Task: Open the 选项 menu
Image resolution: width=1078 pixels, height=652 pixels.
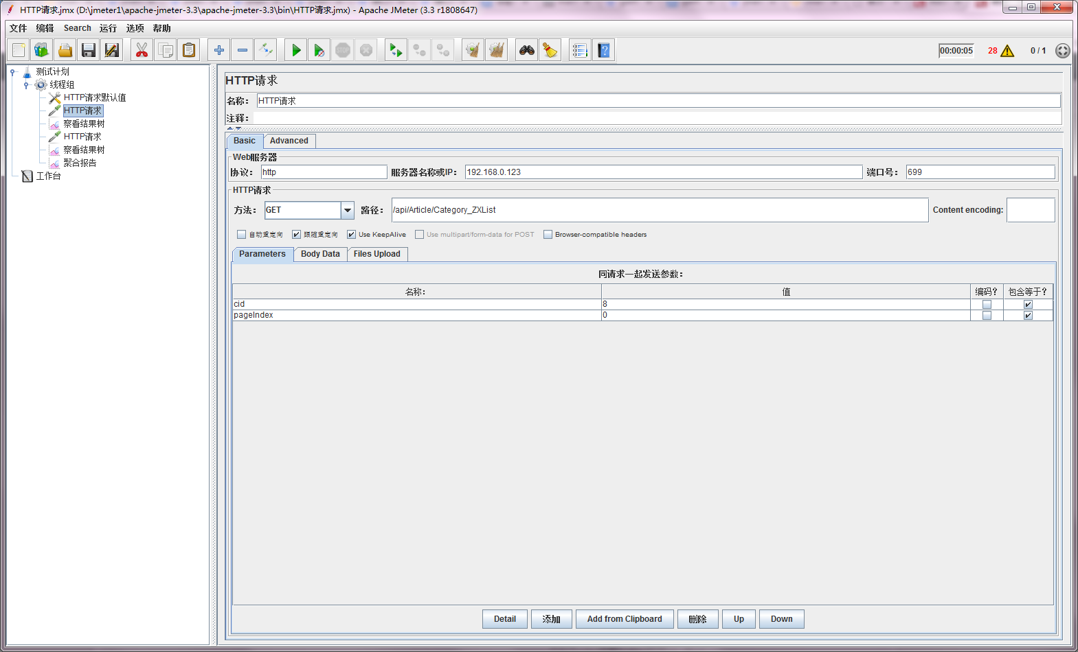Action: click(135, 28)
